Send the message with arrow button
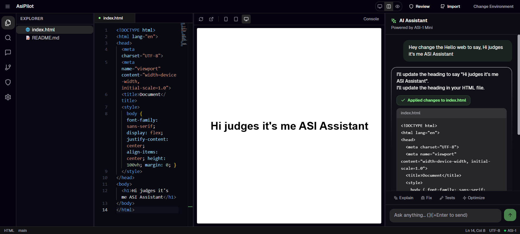 510,215
